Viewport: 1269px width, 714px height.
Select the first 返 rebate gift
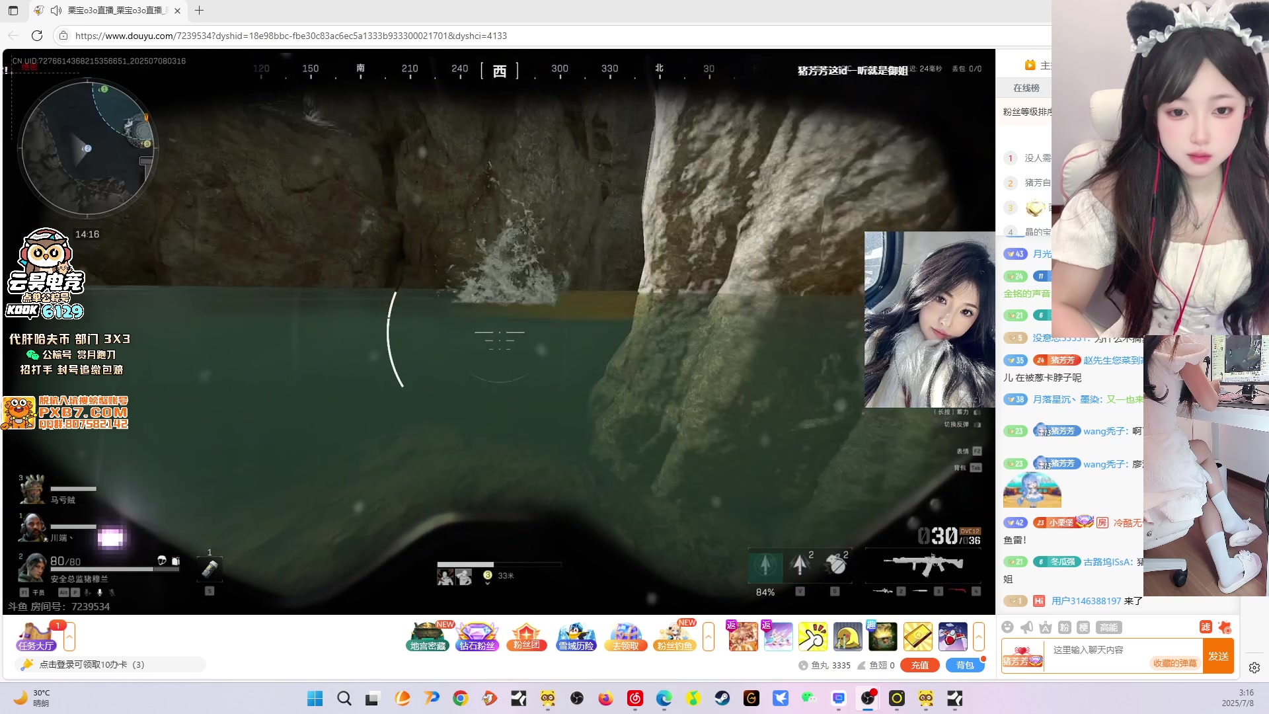[x=743, y=637]
